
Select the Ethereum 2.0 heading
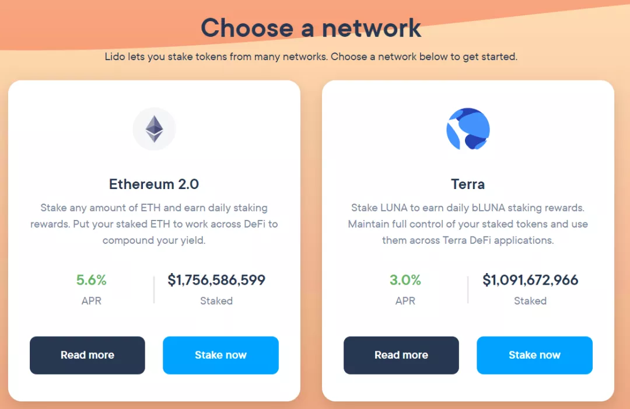point(154,184)
